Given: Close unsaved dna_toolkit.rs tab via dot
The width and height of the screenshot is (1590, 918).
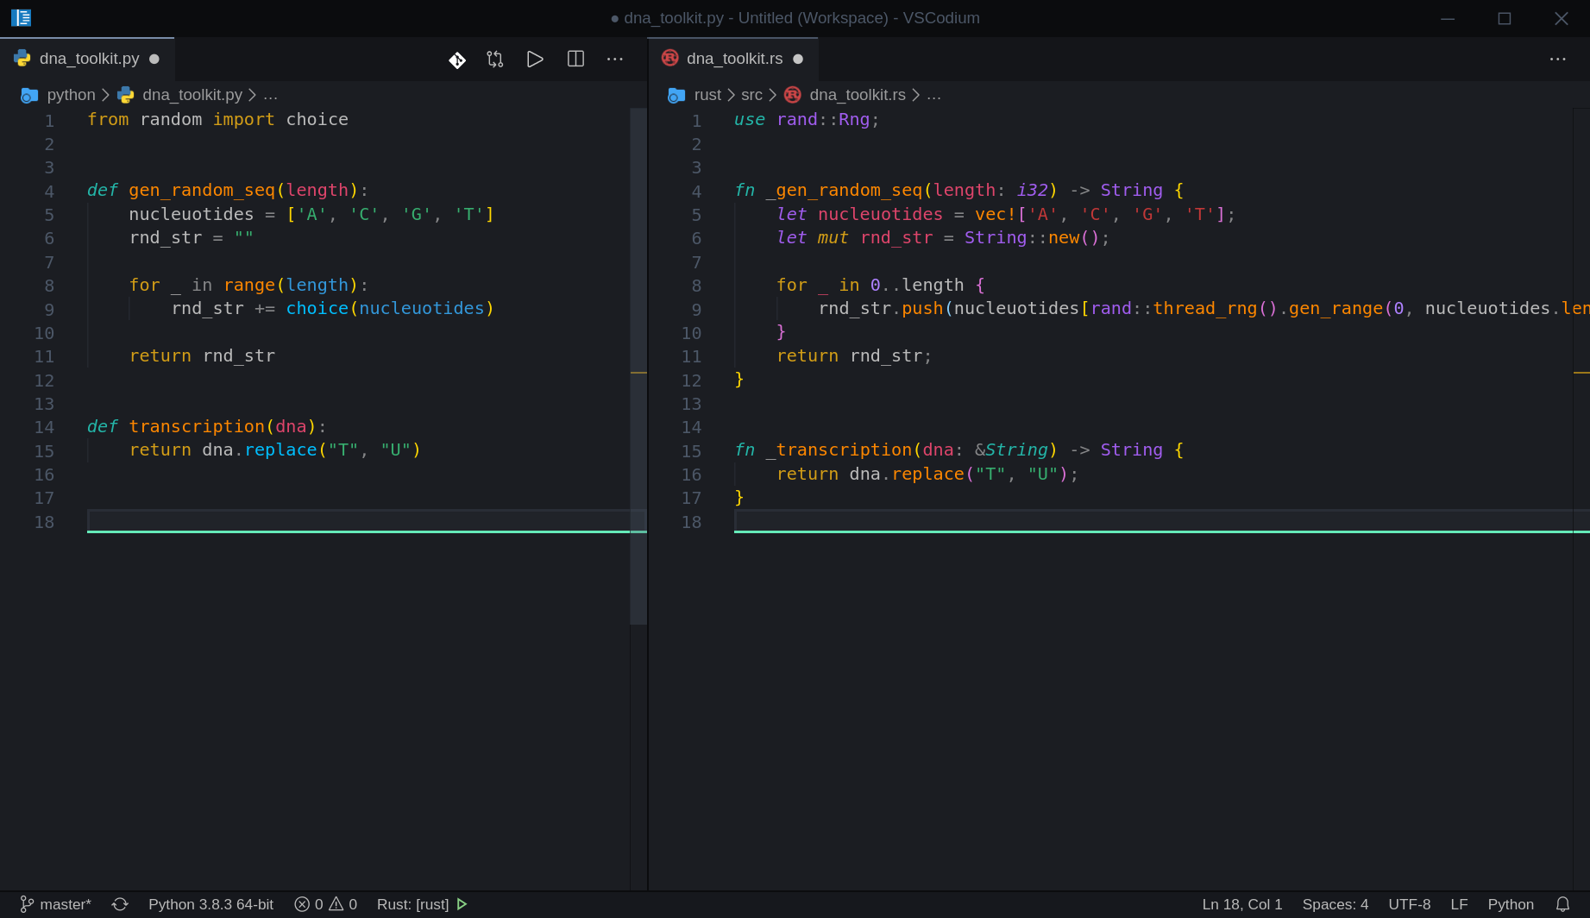Looking at the screenshot, I should [x=798, y=59].
